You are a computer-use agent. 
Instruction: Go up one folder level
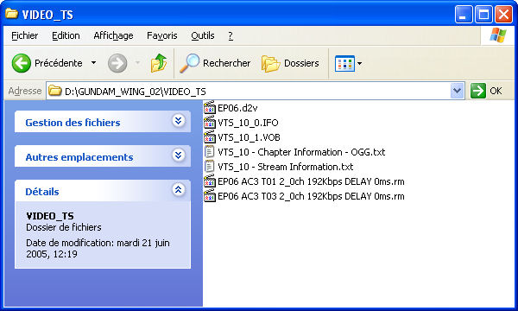point(159,63)
